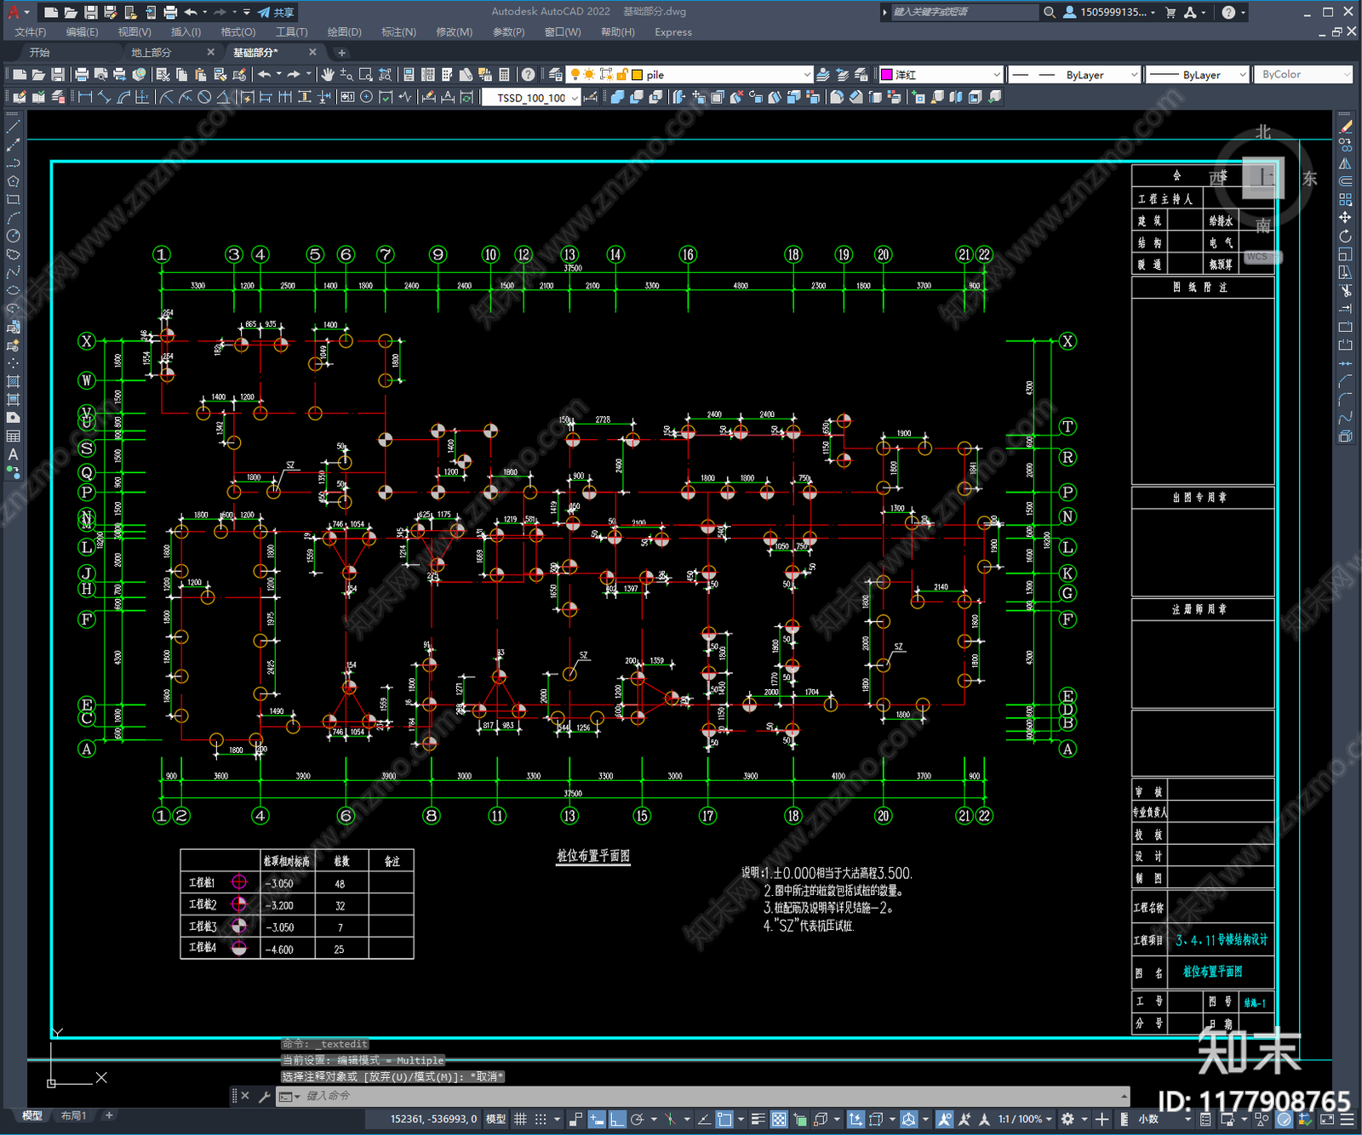Screen dimensions: 1362x1135
Task: Click the calculator icon in standard toolbar
Action: [x=504, y=75]
